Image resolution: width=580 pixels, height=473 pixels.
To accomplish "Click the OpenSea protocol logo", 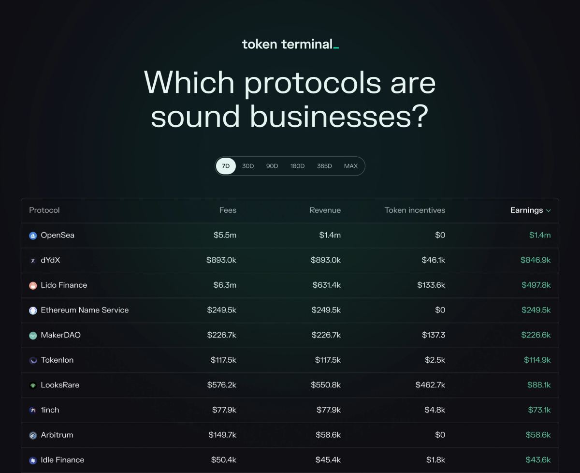I will 33,235.
